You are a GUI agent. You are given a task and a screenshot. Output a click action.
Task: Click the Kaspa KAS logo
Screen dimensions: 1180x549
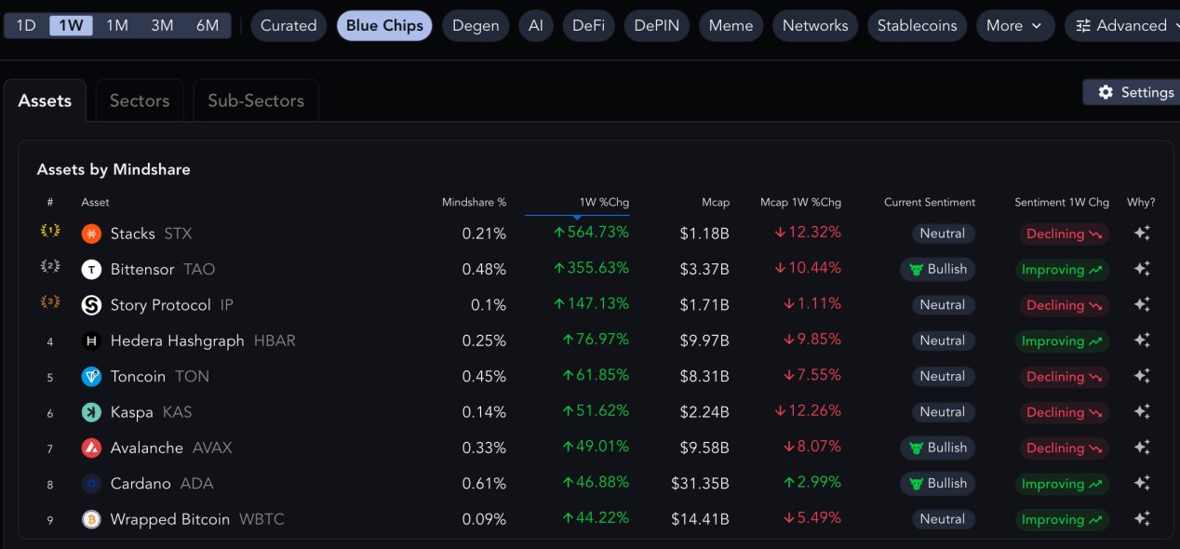point(91,412)
